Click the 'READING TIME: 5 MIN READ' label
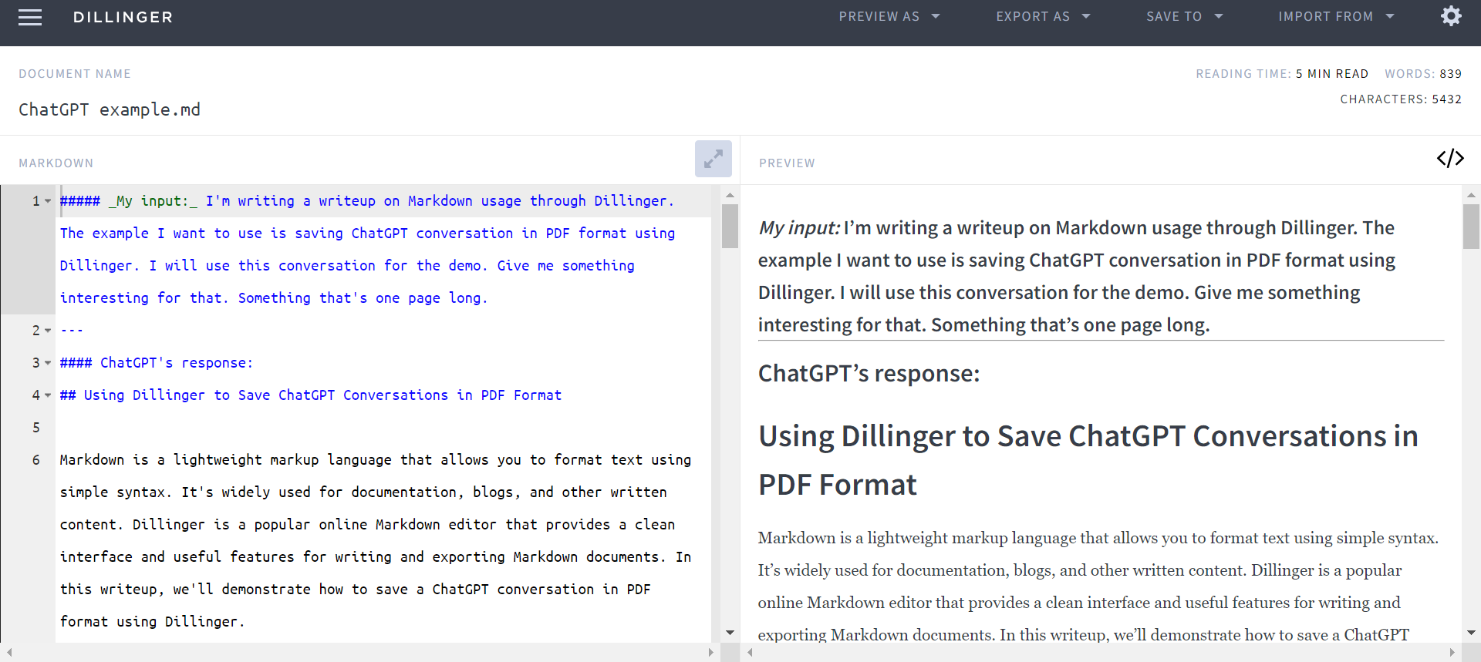The height and width of the screenshot is (662, 1481). click(1282, 74)
